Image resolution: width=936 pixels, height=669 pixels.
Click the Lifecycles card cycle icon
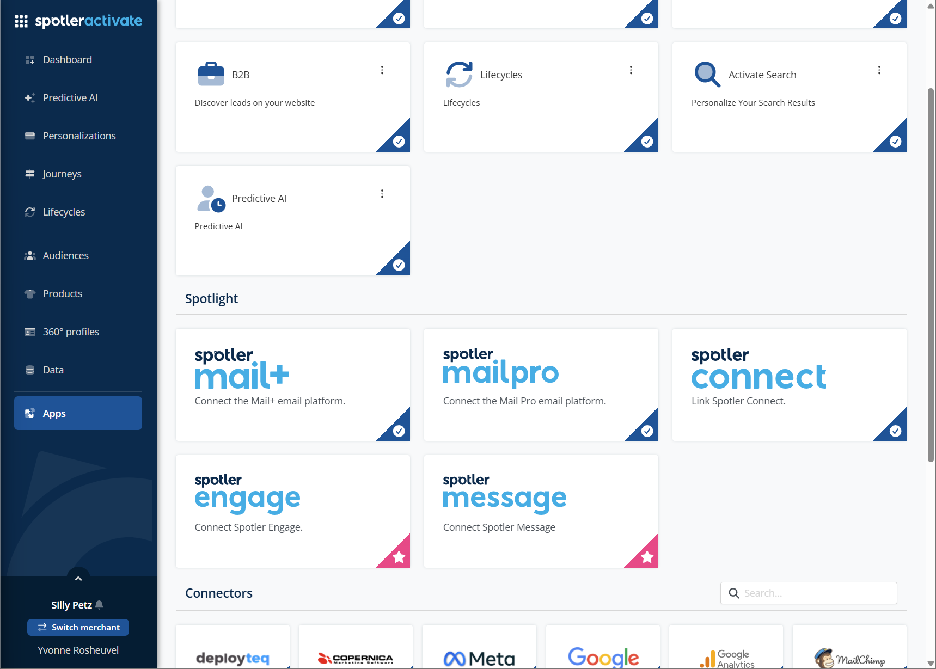coord(460,74)
